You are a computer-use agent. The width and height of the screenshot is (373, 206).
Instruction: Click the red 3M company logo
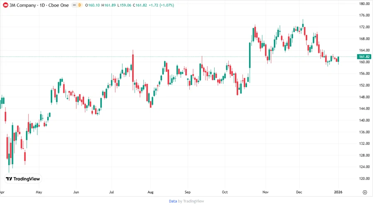[5, 5]
